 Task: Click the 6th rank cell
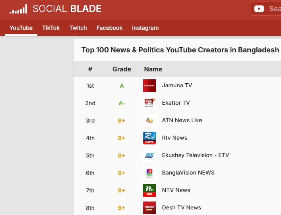pyautogui.click(x=90, y=173)
